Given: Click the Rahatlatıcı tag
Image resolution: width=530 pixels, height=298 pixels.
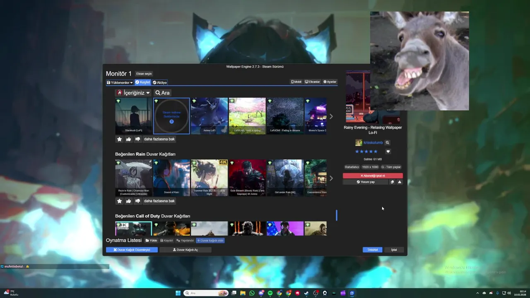Looking at the screenshot, I should (352, 167).
